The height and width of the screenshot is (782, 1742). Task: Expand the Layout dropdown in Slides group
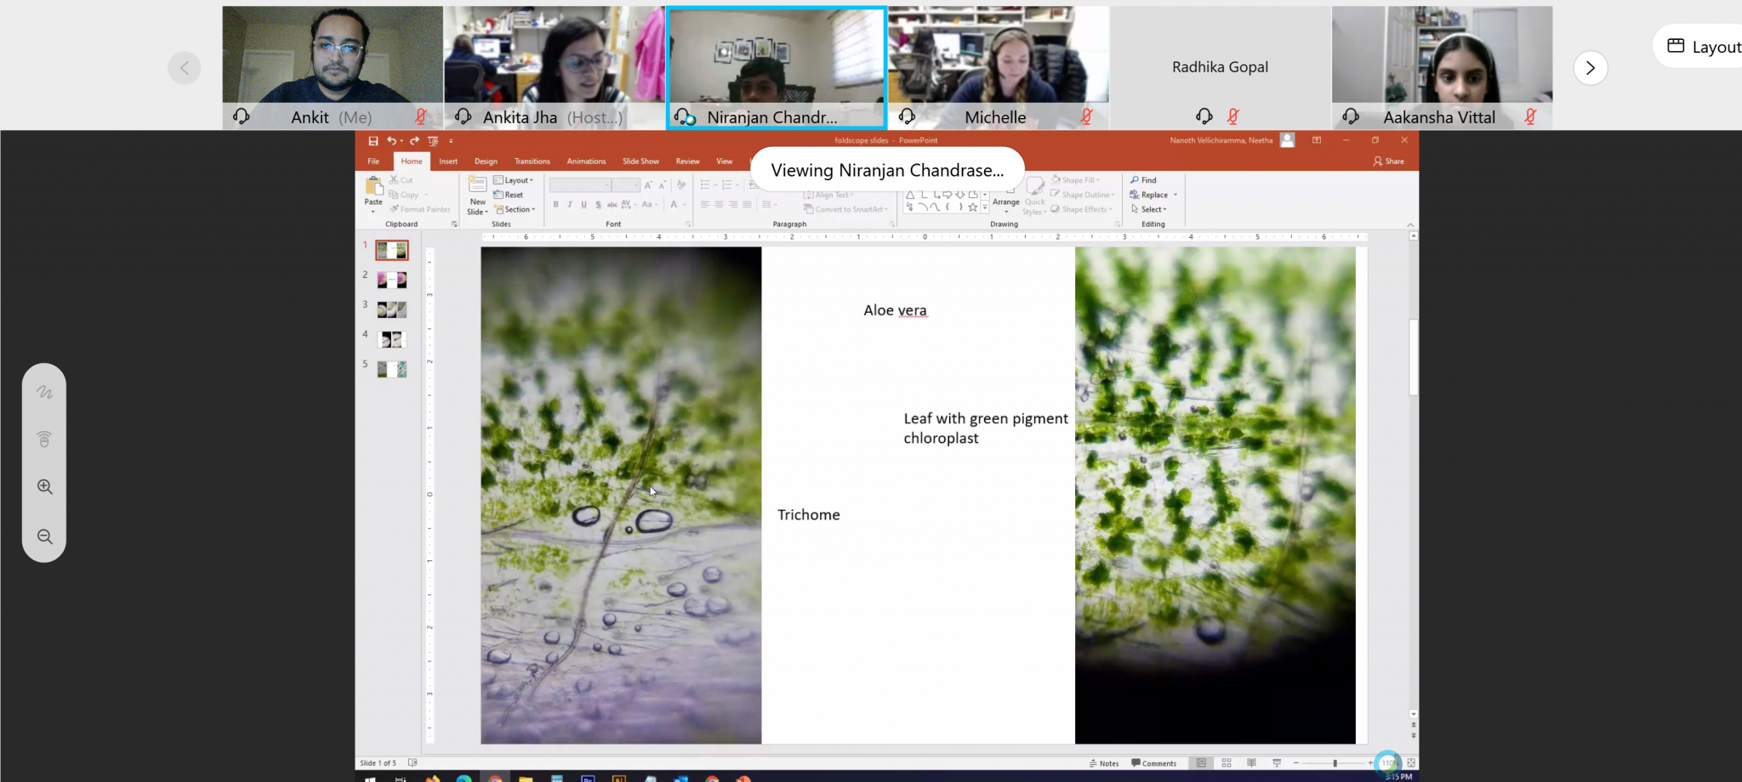coord(514,180)
